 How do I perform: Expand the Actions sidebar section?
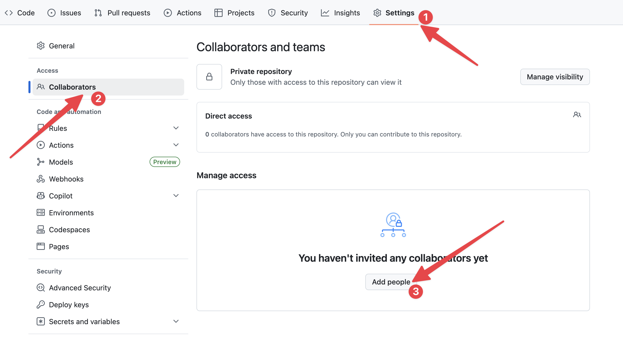click(176, 145)
